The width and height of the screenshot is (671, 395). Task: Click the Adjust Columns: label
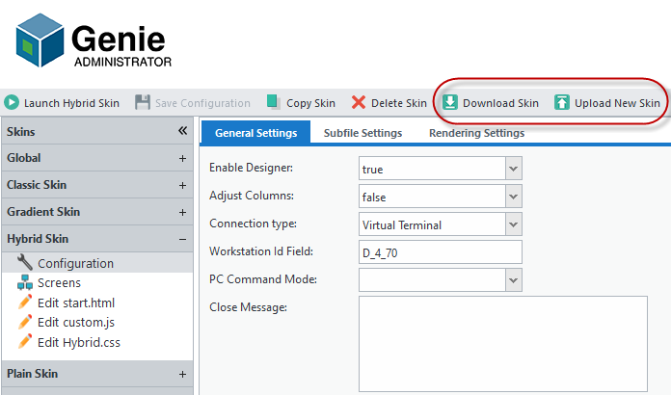tap(252, 196)
